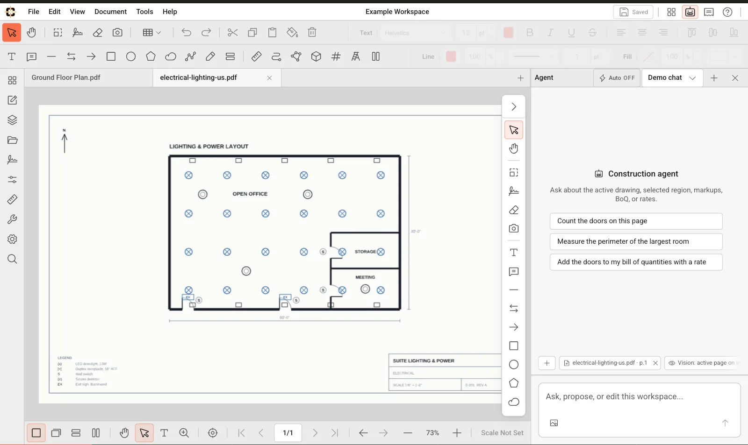Toggle the Vision: active page chip

(x=702, y=363)
